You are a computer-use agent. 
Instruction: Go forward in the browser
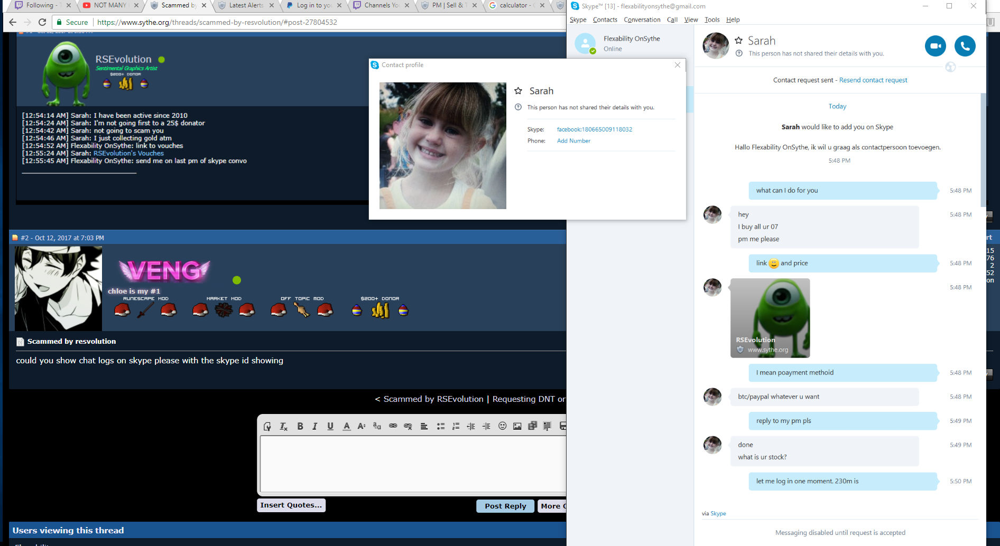tap(27, 22)
